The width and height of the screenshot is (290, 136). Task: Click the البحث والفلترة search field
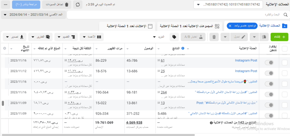[178, 15]
